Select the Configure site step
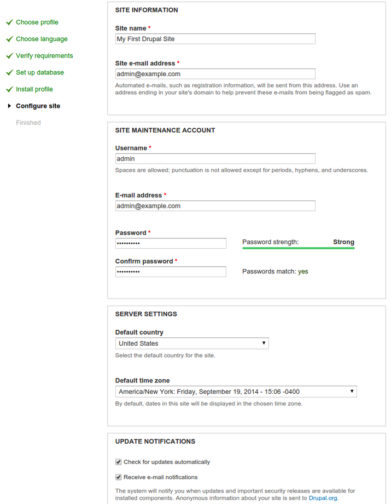Screen dimensions: 391x504 click(38, 106)
